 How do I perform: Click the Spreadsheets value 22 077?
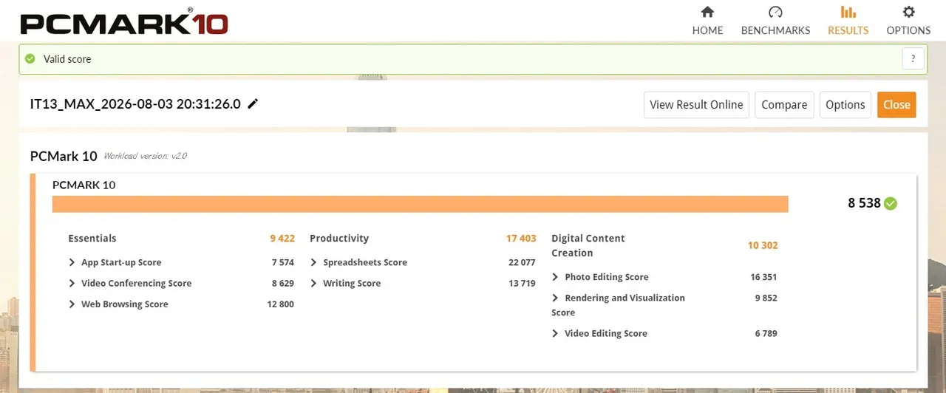[x=522, y=262]
